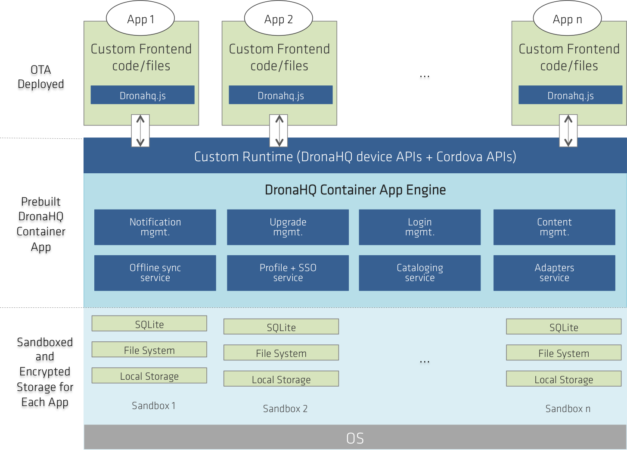
Task: Click the Sandbox 1 label
Action: pyautogui.click(x=154, y=406)
